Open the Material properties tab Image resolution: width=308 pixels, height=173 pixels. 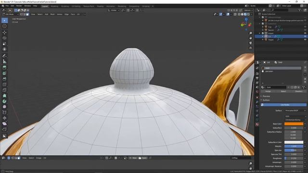(x=257, y=124)
